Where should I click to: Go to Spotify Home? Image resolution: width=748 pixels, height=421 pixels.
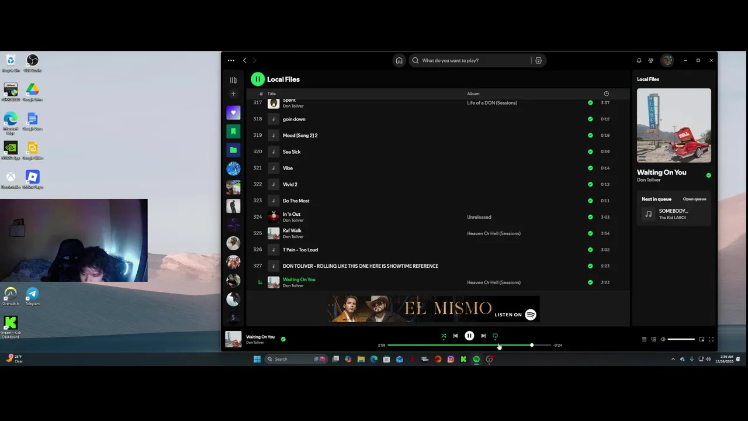click(399, 60)
